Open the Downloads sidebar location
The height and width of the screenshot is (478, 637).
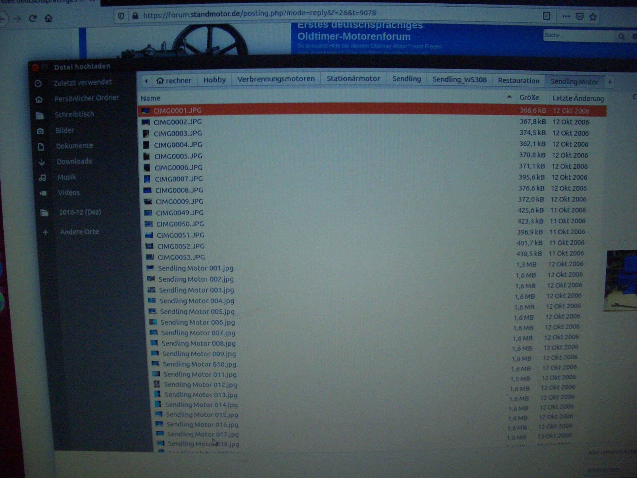(x=74, y=161)
